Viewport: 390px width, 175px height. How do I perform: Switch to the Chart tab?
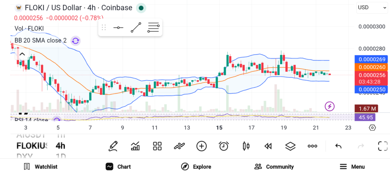pos(118,167)
